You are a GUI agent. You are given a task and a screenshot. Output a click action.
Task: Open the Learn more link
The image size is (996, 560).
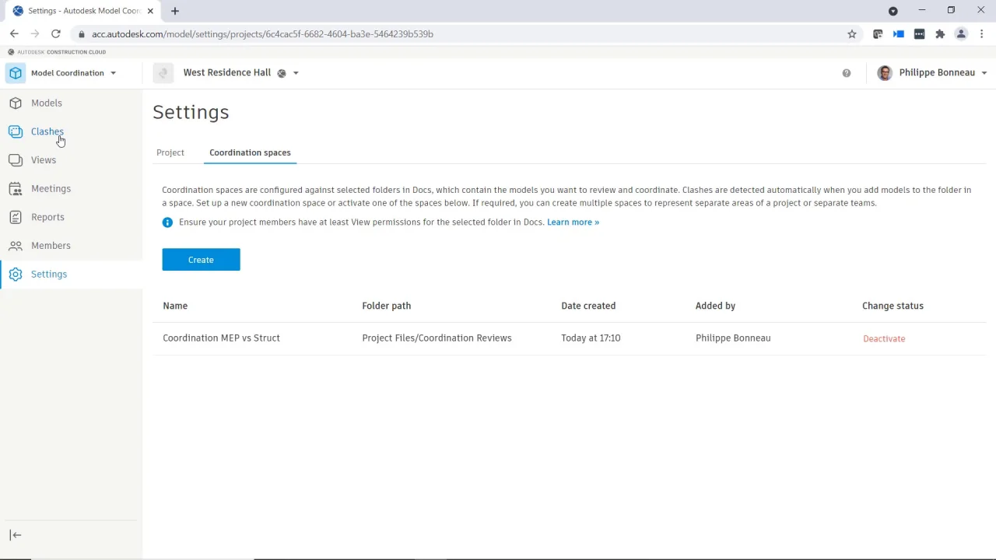tap(573, 222)
